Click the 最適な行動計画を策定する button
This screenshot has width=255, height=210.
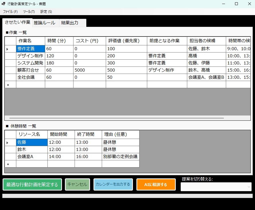32,184
